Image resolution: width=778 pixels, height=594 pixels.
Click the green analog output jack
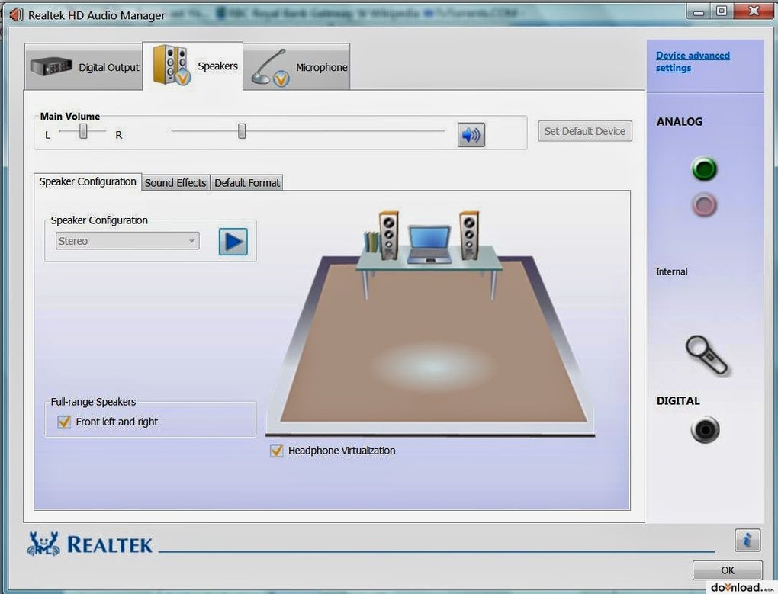point(704,169)
